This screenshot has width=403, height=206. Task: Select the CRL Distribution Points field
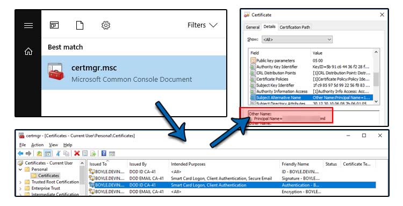coord(311,73)
